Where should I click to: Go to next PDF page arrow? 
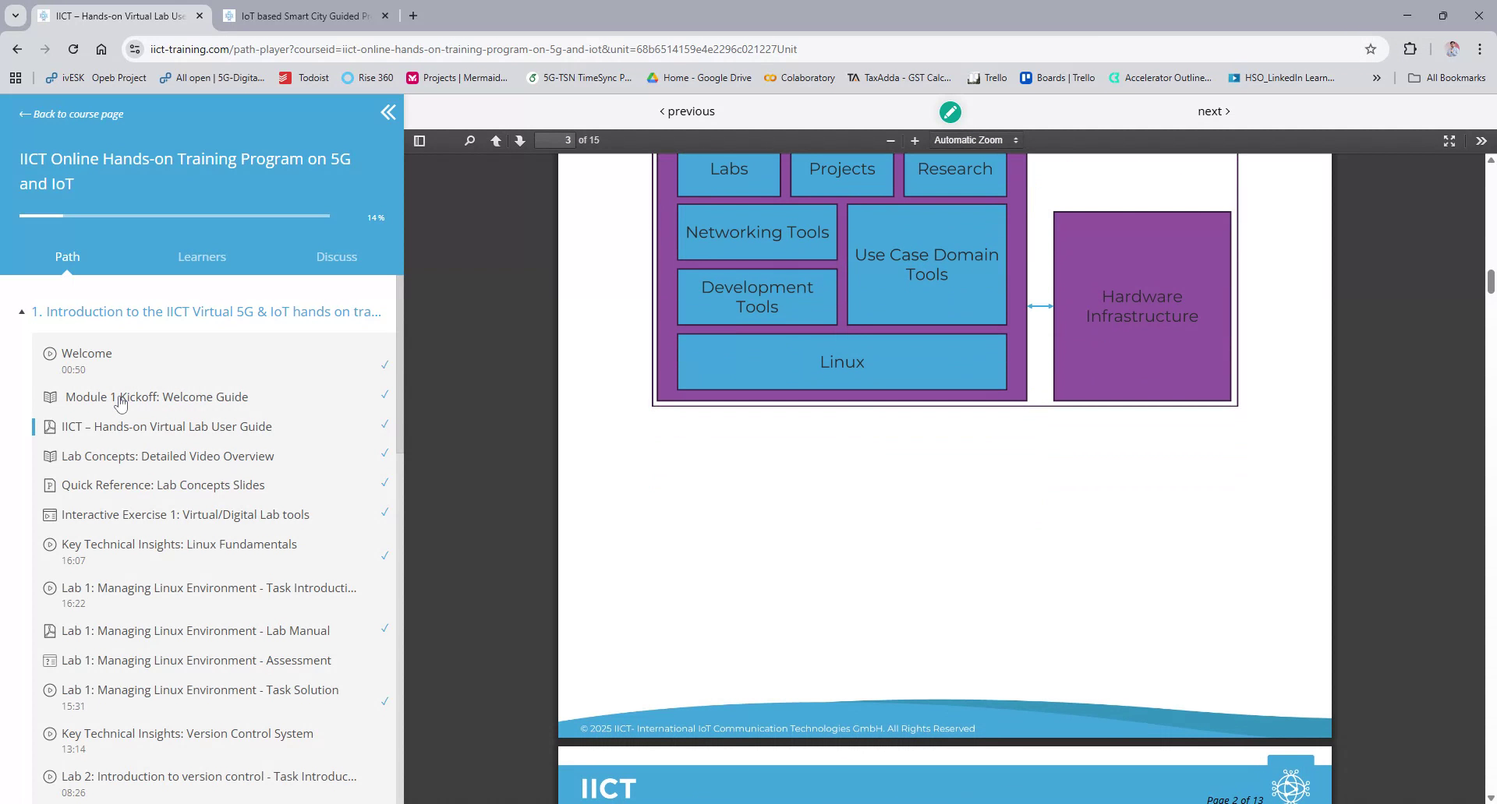click(520, 141)
